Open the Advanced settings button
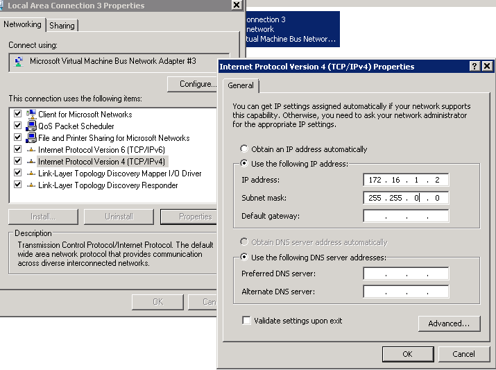This screenshot has height=370, width=496. 448,323
